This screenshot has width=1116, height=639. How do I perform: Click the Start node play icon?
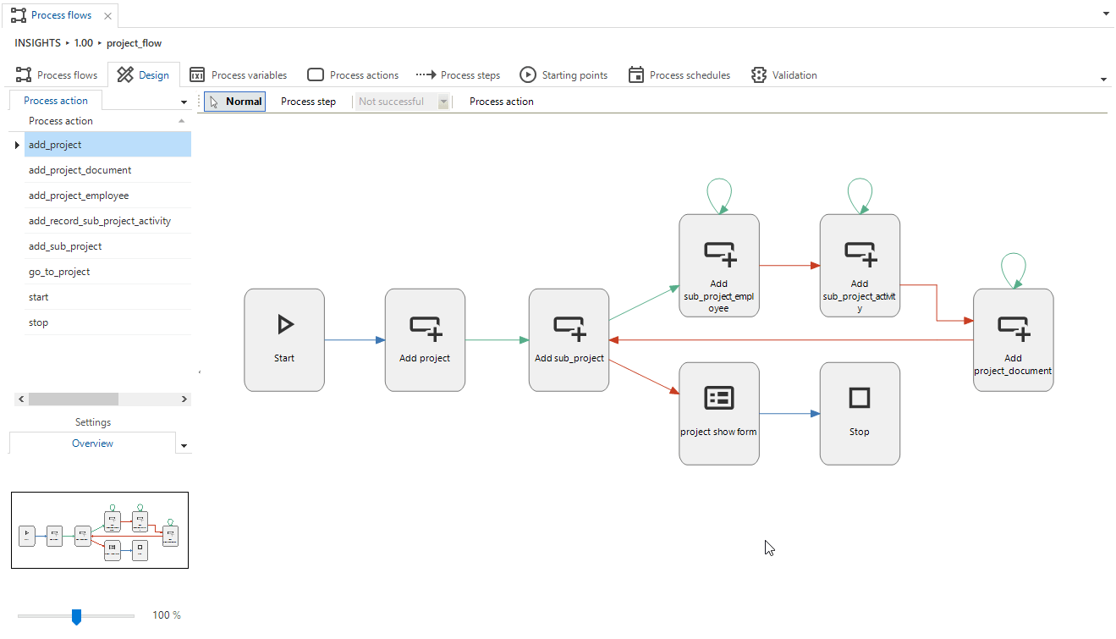(x=285, y=324)
